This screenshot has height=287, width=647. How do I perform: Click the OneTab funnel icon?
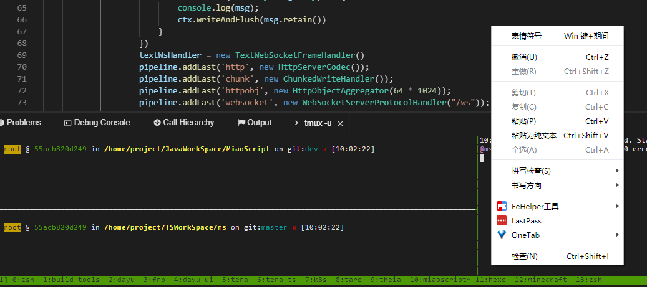[502, 235]
